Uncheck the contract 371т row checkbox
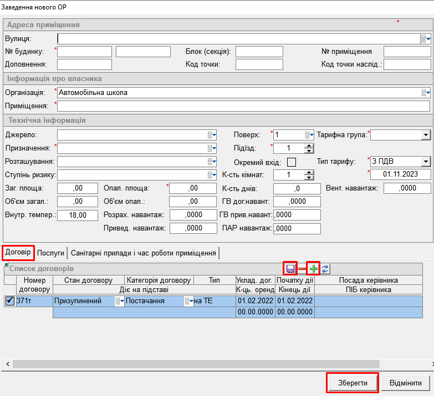434x396 pixels. [9, 301]
